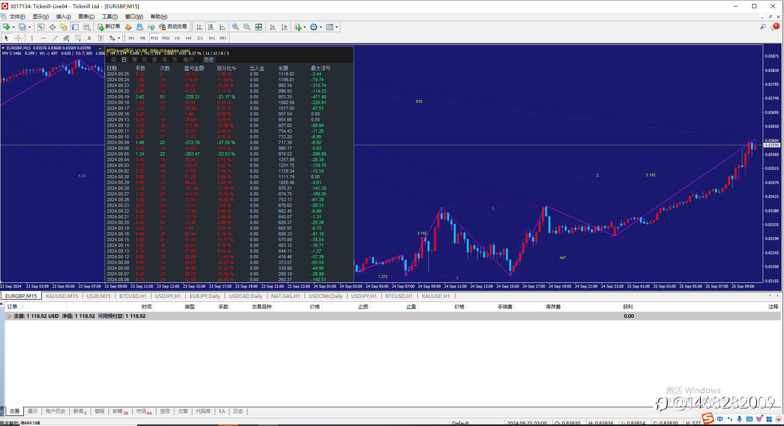784x426 pixels.
Task: Open the 帮助(H) menu
Action: 159,17
